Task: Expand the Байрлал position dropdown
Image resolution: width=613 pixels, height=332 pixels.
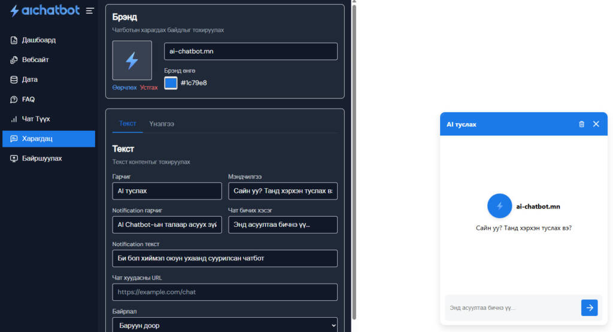Action: (224, 325)
